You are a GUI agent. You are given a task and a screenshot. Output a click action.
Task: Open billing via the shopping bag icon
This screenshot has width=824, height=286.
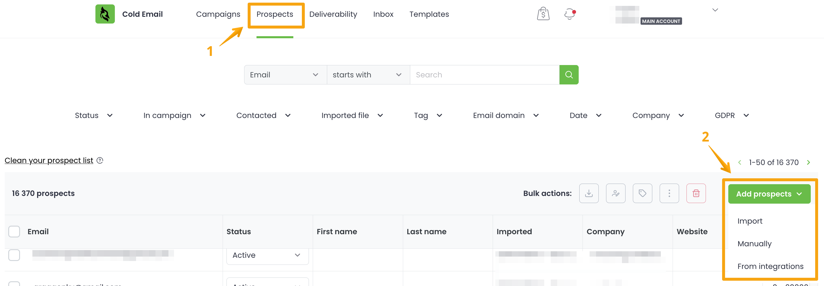[543, 14]
